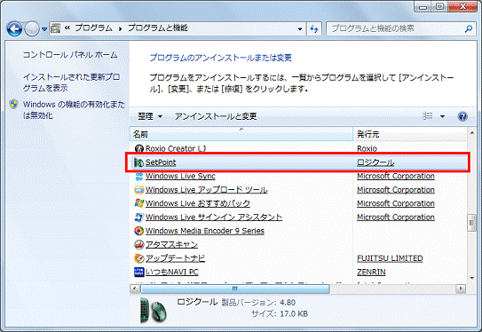The width and height of the screenshot is (482, 332).
Task: Click Microsoft Corporation beside Windows Live Sync
Action: [x=396, y=176]
